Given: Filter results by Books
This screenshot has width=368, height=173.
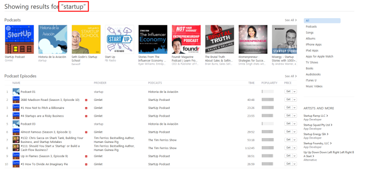Looking at the screenshot, I should [310, 69].
